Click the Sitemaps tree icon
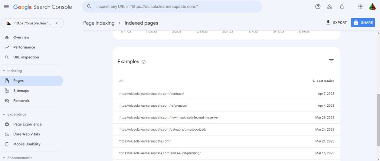The image size is (380, 161). (7, 90)
